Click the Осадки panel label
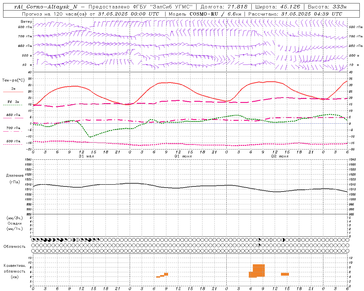 [x=15, y=223]
